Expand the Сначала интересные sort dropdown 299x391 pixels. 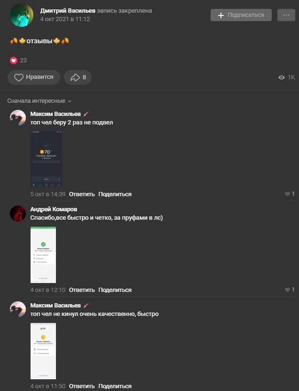coord(39,101)
